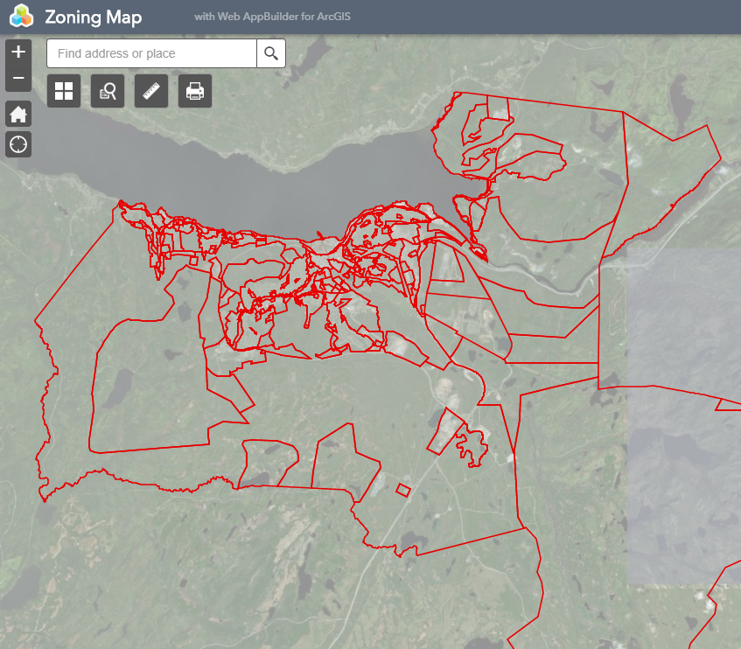The height and width of the screenshot is (649, 741).
Task: Zoom out of the map
Action: pos(18,79)
